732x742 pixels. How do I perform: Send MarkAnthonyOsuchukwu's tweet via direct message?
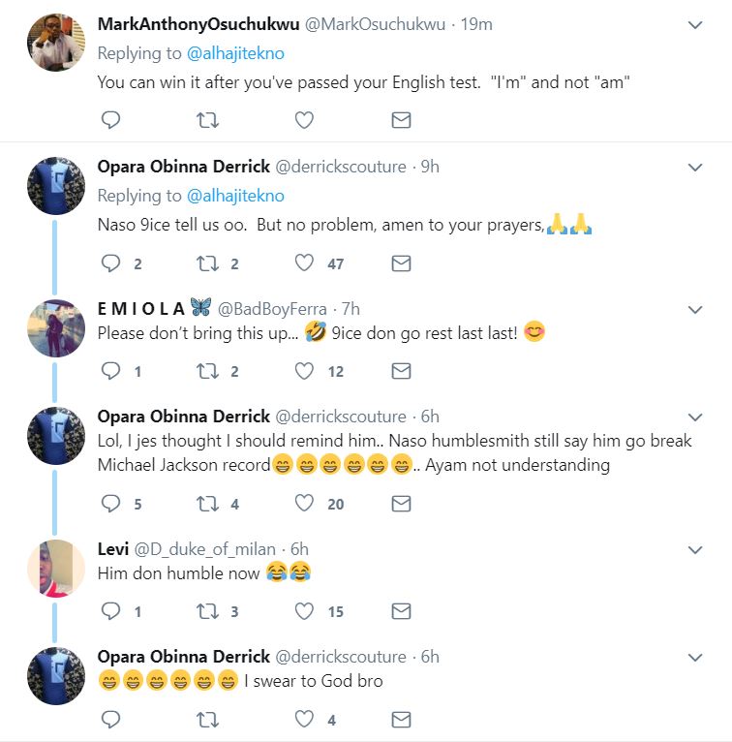400,120
